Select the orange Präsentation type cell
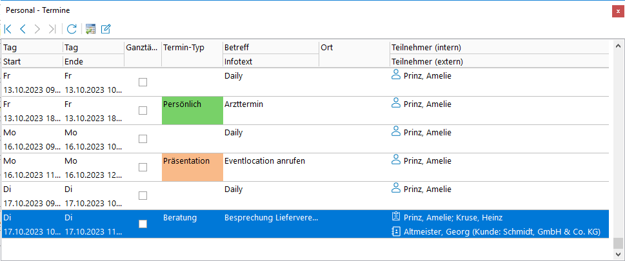 pyautogui.click(x=192, y=167)
